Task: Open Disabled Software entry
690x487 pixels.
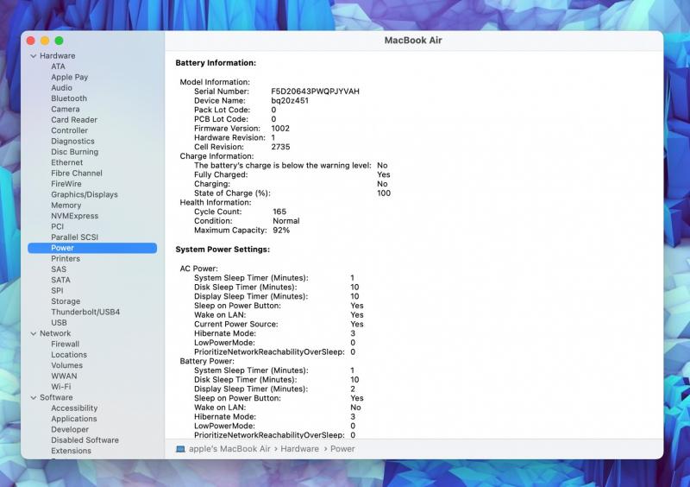Action: 85,440
